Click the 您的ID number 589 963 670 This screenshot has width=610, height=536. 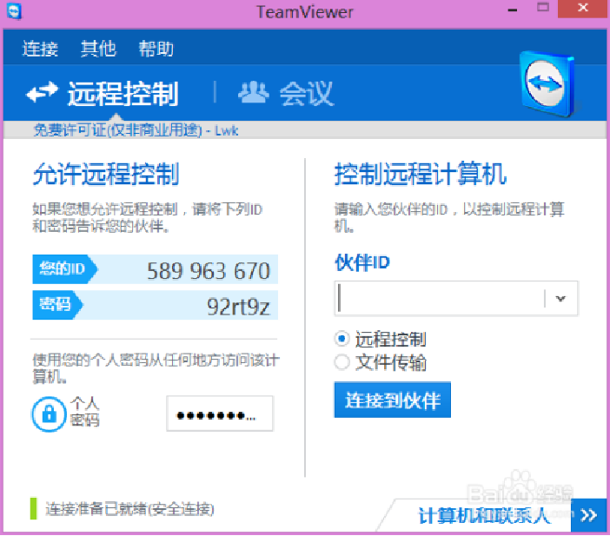(x=209, y=271)
